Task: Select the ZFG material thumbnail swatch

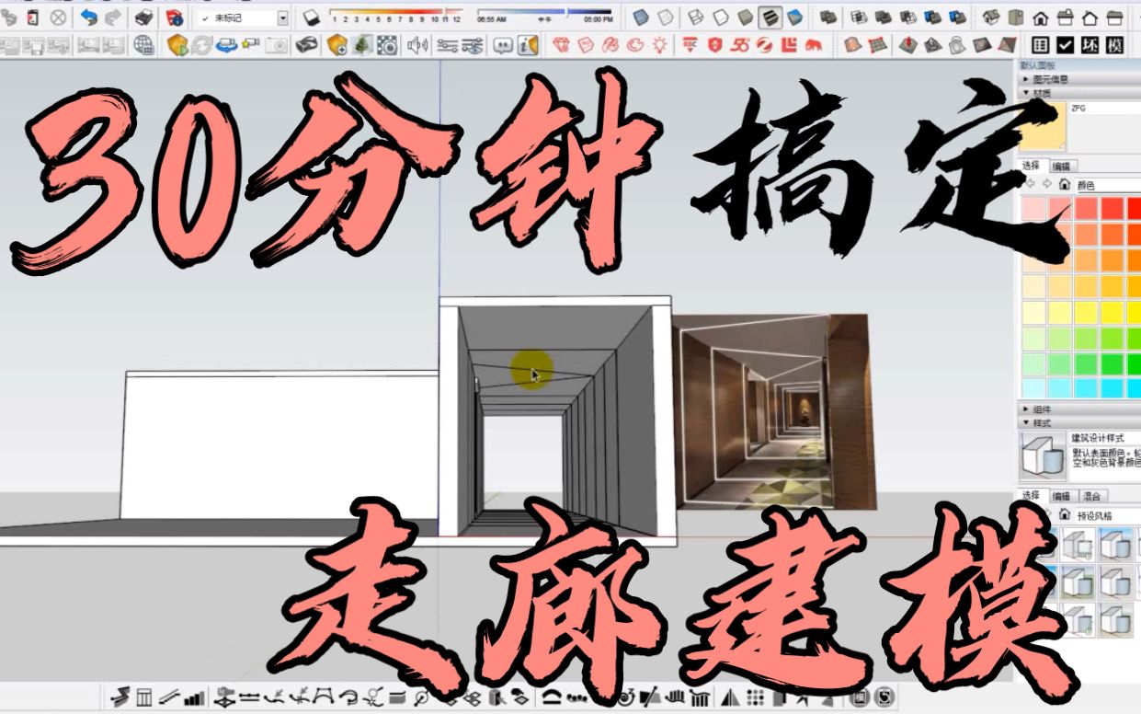Action: coord(1043,124)
